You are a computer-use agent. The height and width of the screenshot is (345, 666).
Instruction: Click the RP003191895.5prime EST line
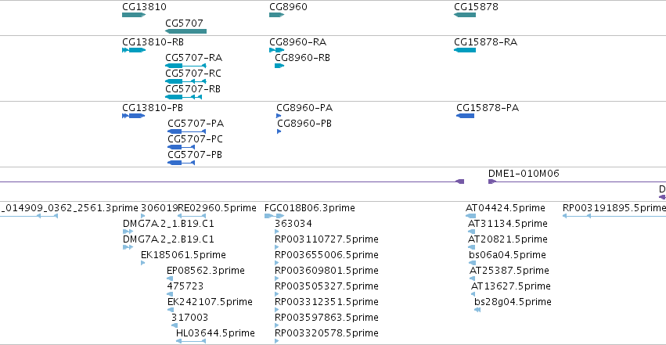point(614,216)
